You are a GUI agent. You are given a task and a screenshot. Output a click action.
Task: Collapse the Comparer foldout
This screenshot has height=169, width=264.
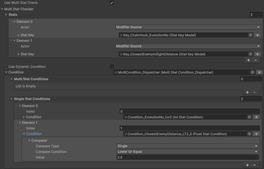click(29, 140)
